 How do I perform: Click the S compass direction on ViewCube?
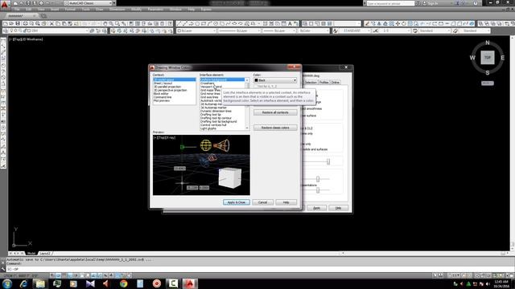[x=488, y=72]
